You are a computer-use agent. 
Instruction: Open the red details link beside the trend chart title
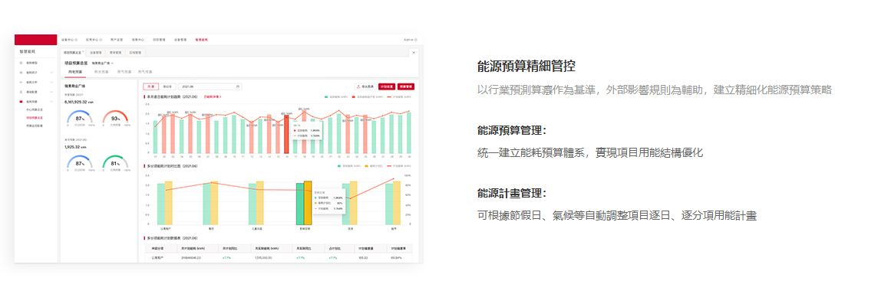click(212, 97)
